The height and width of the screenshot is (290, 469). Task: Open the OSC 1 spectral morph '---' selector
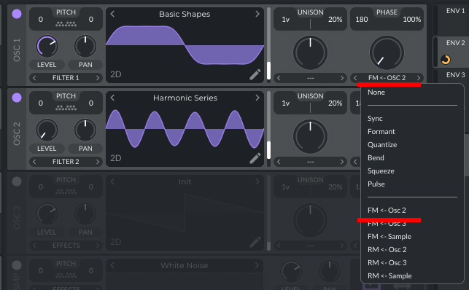[x=310, y=78]
